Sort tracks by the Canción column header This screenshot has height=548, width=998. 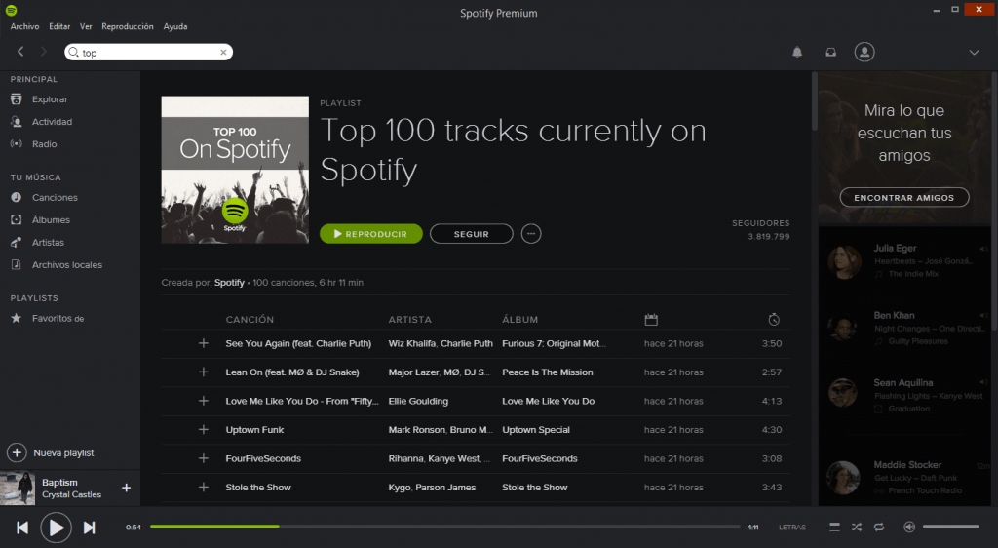[249, 320]
